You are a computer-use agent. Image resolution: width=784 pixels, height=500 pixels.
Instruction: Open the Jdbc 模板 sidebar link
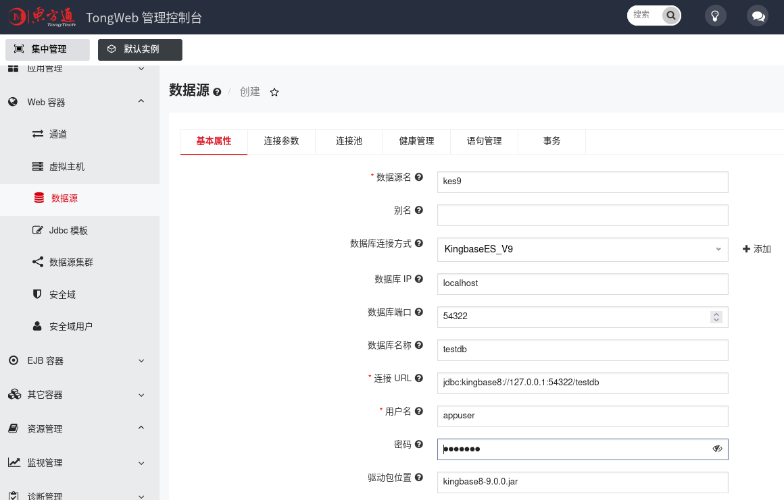click(68, 231)
